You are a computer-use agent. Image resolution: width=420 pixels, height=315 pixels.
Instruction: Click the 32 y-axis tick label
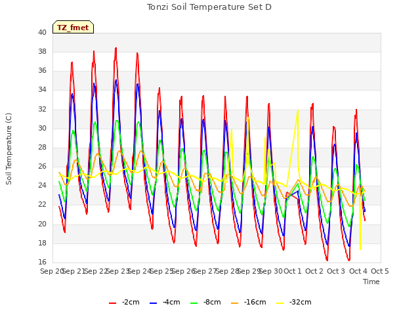coord(42,110)
